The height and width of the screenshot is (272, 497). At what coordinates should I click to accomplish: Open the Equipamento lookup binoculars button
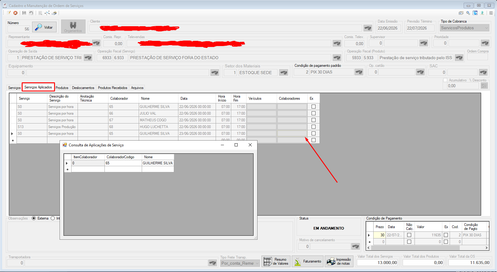point(215,73)
